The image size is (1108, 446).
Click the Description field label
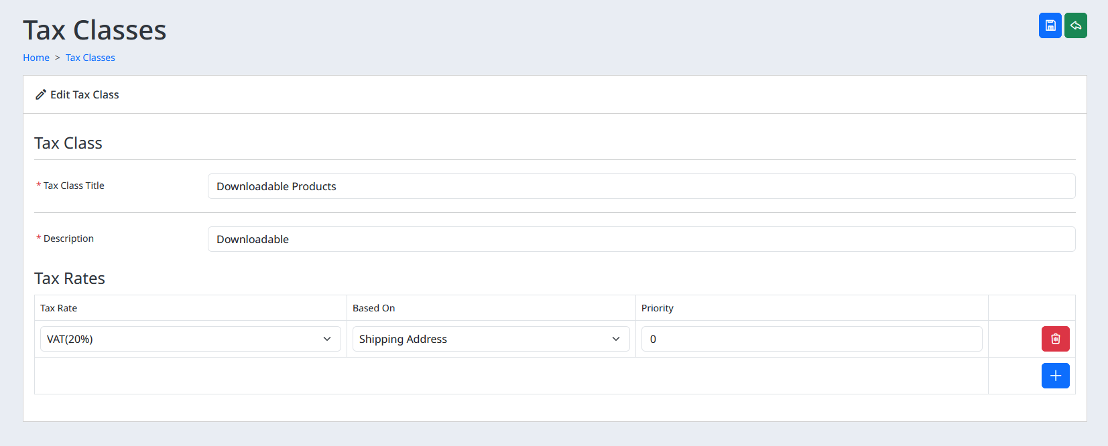coord(68,238)
